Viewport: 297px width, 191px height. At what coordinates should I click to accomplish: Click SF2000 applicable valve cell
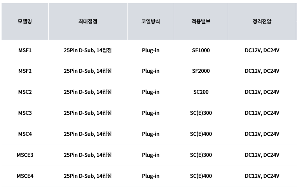coord(201,71)
